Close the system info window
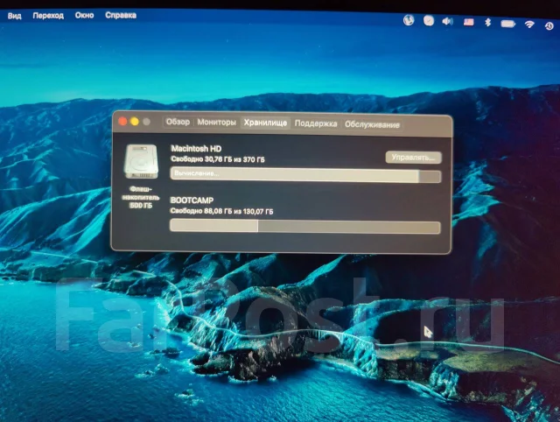Screen dimensions: 560x422 click(122, 121)
